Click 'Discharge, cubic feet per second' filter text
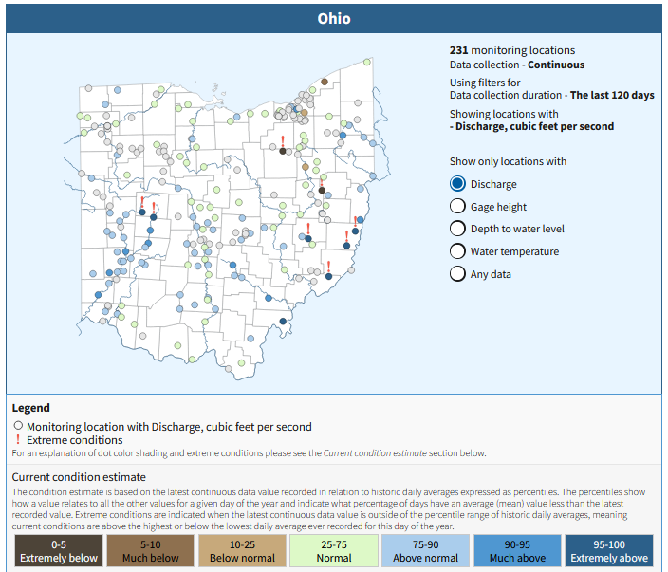This screenshot has height=572, width=668. (x=534, y=126)
